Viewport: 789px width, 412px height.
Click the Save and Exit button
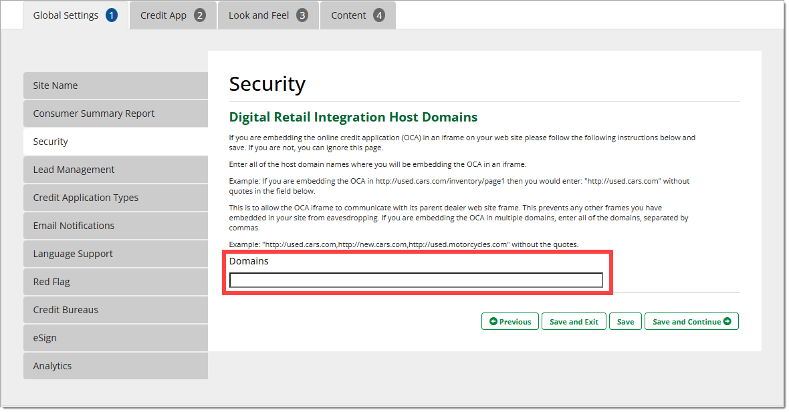tap(574, 322)
